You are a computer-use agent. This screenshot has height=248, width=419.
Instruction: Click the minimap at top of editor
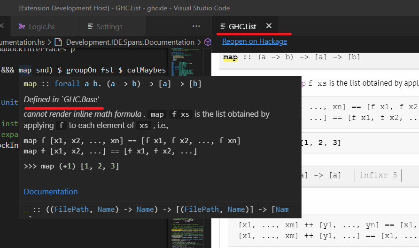(x=186, y=62)
